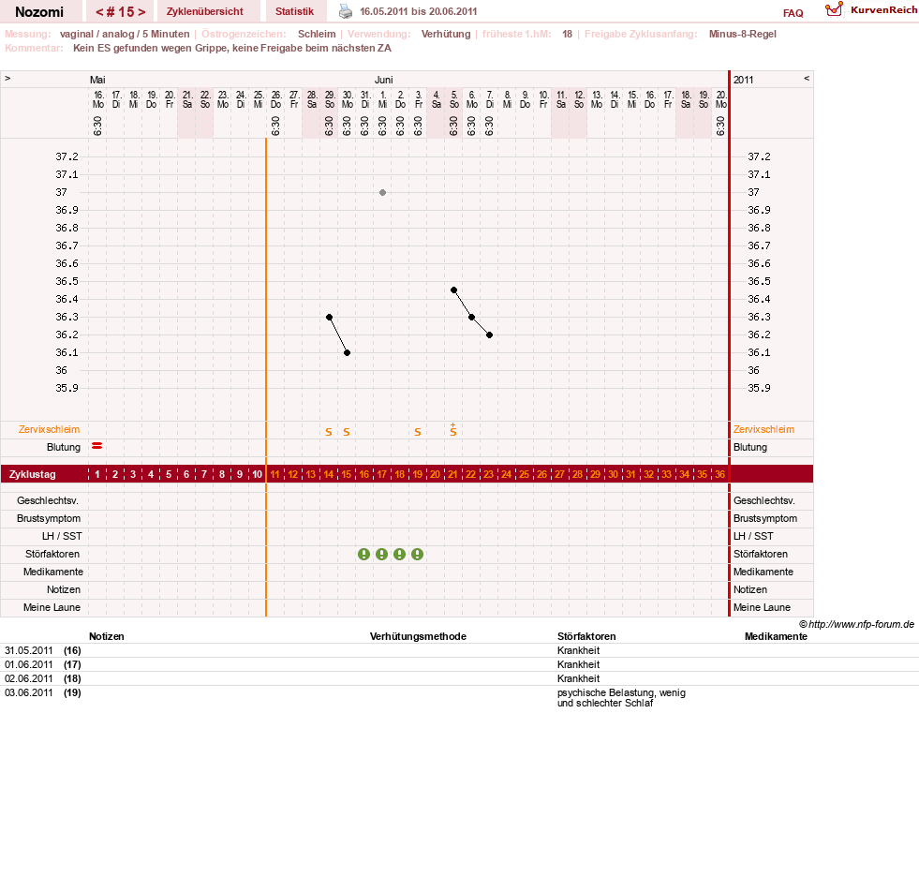Viewport: 919px width, 892px height.
Task: Click the left Blutung row label
Action: coord(64,447)
